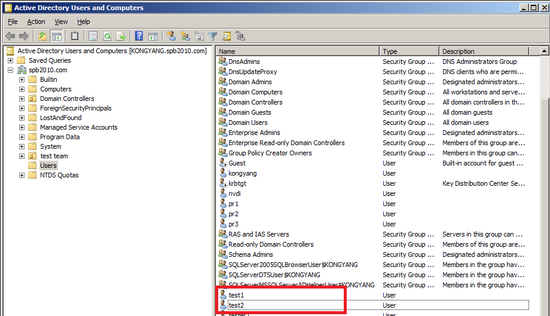Sort list by Name column header
The width and height of the screenshot is (550, 316).
[x=298, y=51]
